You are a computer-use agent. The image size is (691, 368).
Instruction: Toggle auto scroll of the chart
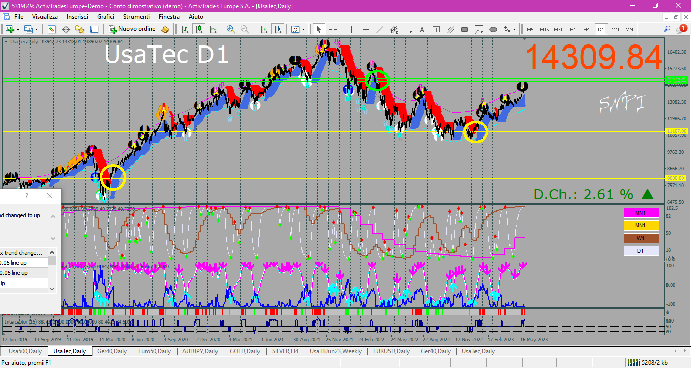264,29
